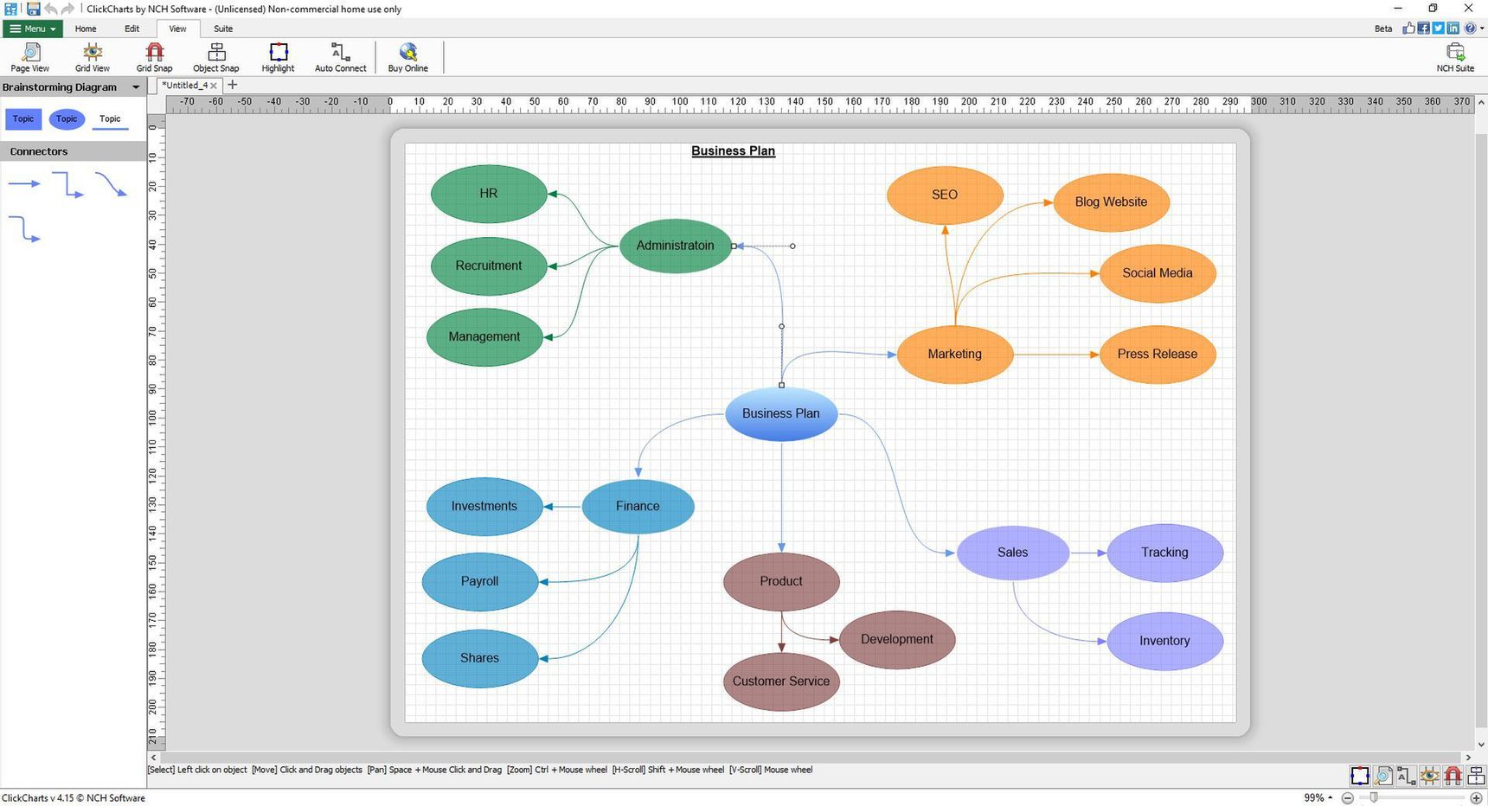Click the save icon in title bar

[x=33, y=9]
